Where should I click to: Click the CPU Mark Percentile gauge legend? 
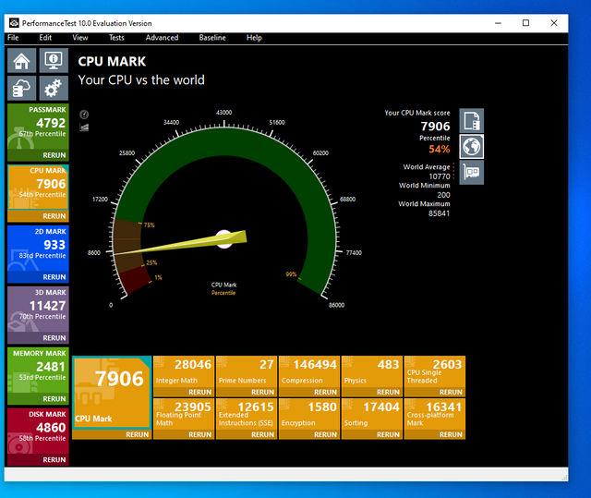[223, 289]
